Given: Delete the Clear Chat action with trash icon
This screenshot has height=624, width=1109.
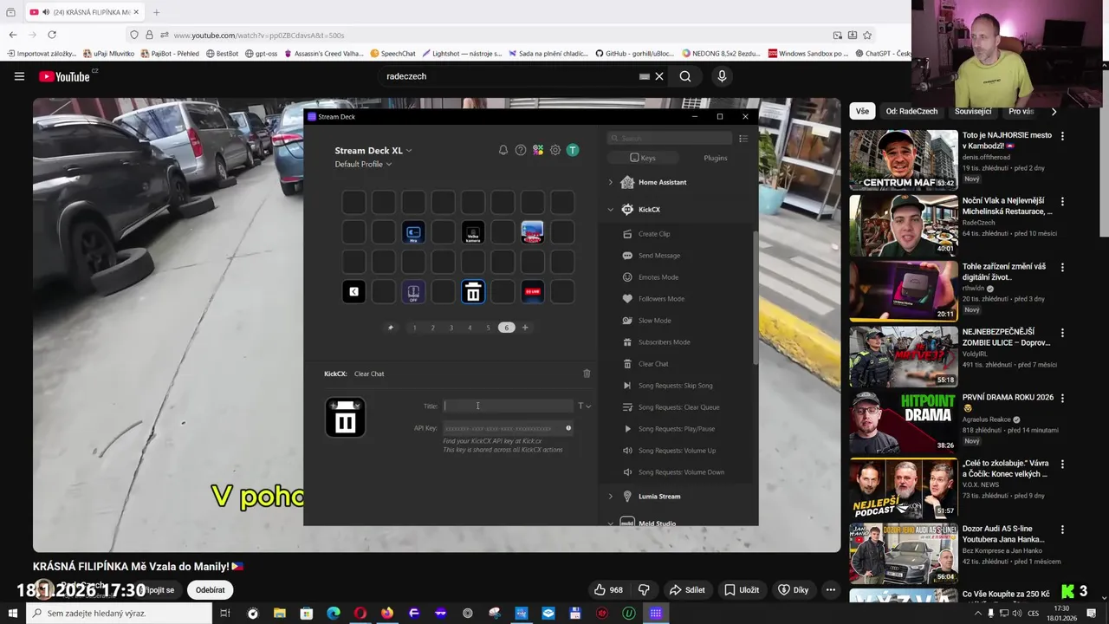Looking at the screenshot, I should [587, 374].
